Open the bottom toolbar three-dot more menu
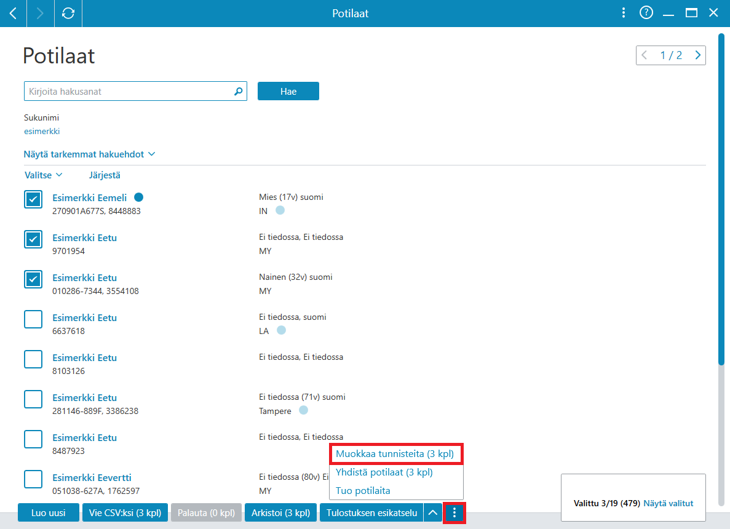 pyautogui.click(x=454, y=513)
